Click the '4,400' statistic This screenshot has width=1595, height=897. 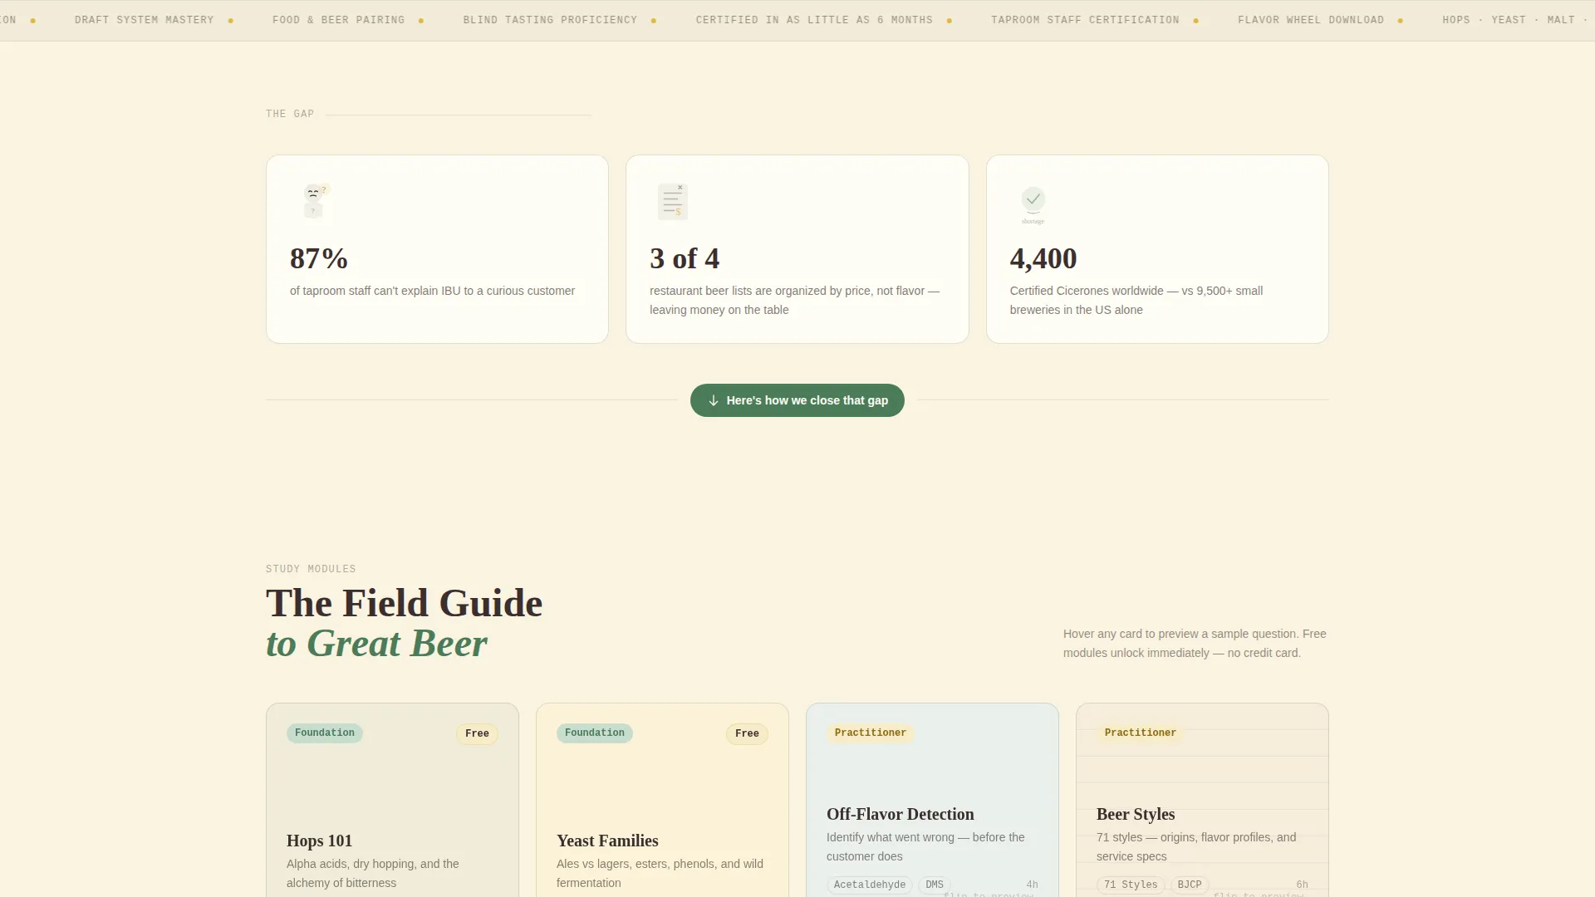click(1043, 258)
